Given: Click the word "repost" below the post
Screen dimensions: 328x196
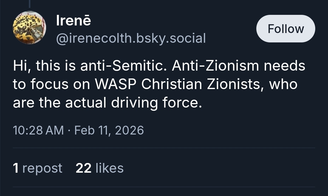Looking at the screenshot, I should (x=42, y=168).
